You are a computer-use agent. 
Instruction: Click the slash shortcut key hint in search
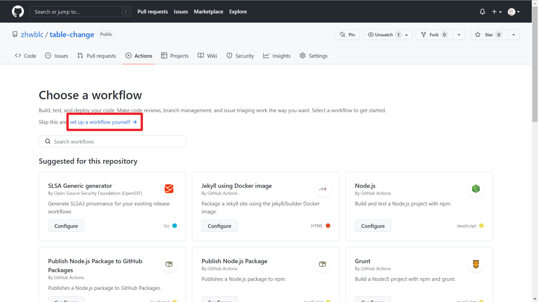coord(126,12)
